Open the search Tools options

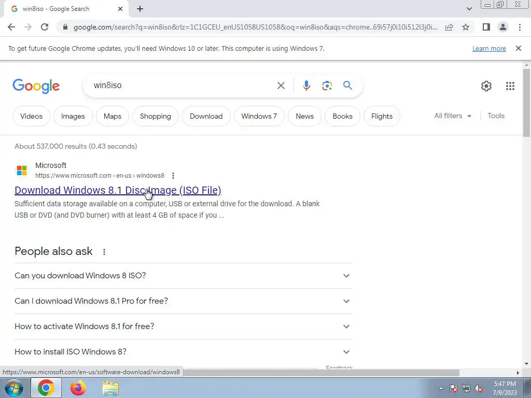tap(496, 116)
